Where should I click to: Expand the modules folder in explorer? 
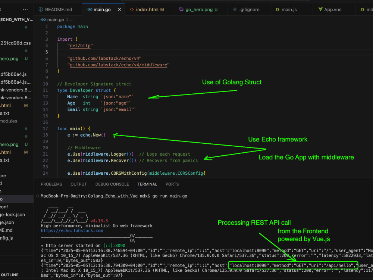click(x=9, y=121)
